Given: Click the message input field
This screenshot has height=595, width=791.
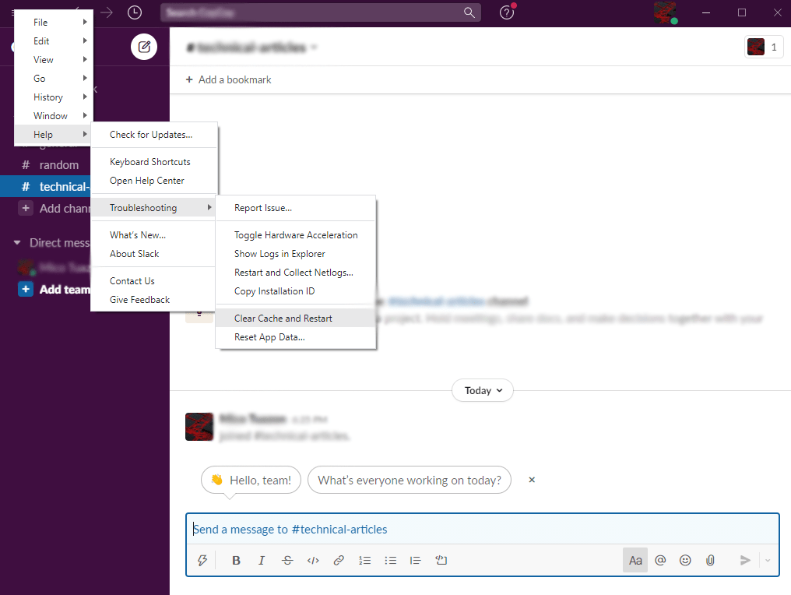Looking at the screenshot, I should [482, 529].
